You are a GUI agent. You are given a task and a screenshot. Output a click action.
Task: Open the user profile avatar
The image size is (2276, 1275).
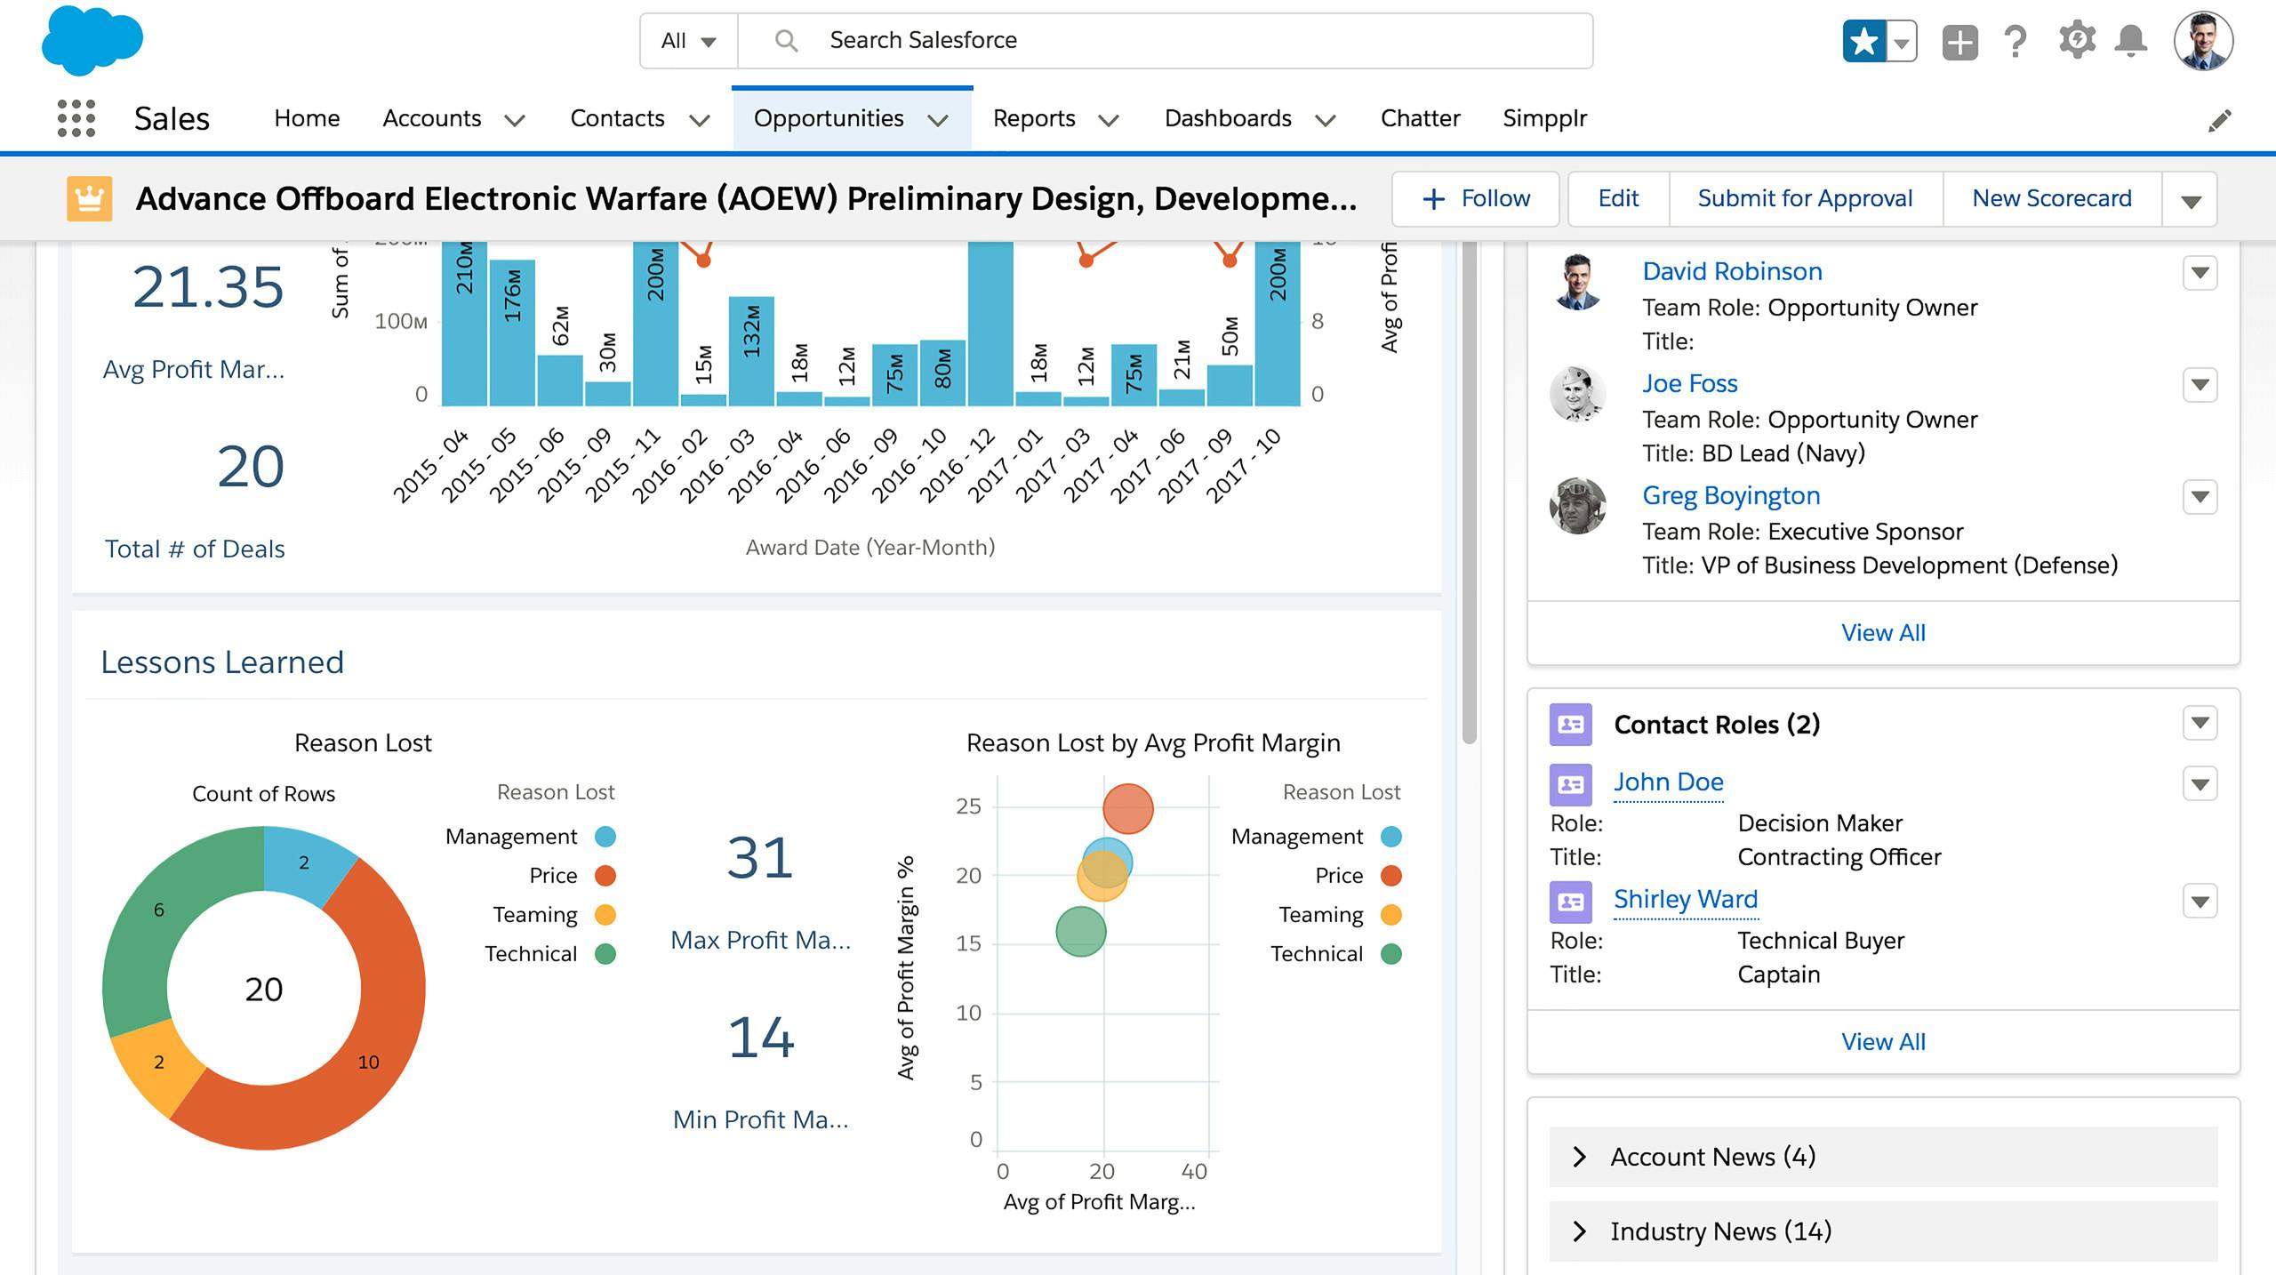coord(2203,41)
